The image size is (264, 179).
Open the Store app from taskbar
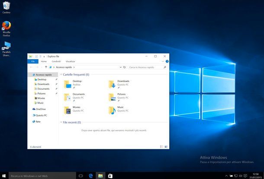[x=110, y=176]
